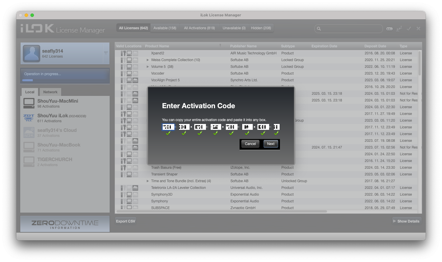Screen dimensions: 442x262
Task: Expand the Volume 5 (38) group
Action: tap(148, 67)
